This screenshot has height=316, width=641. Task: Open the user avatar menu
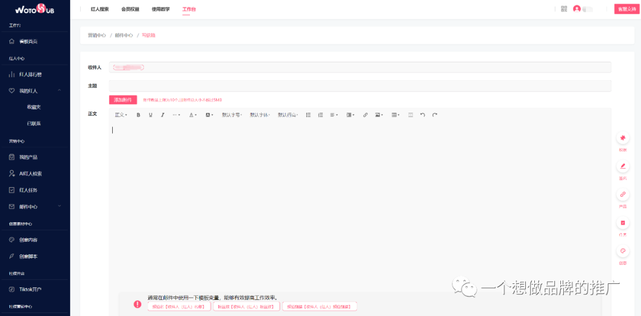[x=577, y=9]
